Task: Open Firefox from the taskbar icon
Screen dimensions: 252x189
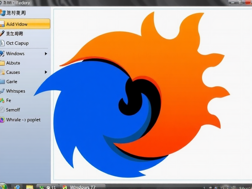Action: click(x=64, y=186)
